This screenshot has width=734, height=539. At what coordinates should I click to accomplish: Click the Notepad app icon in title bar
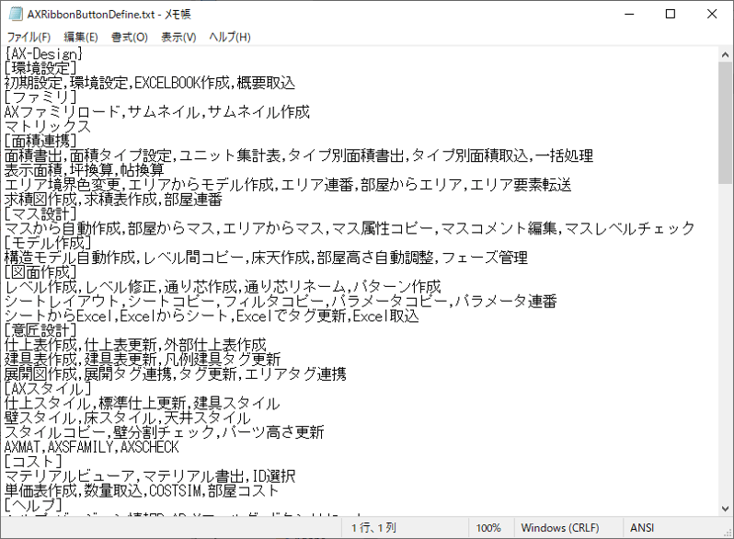coord(14,14)
